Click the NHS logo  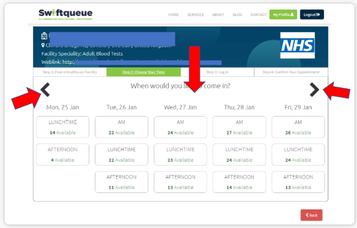pyautogui.click(x=297, y=45)
